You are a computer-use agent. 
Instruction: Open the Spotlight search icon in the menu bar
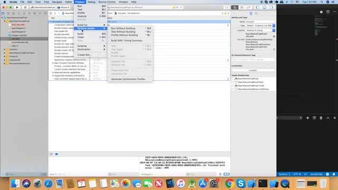coord(322,2)
